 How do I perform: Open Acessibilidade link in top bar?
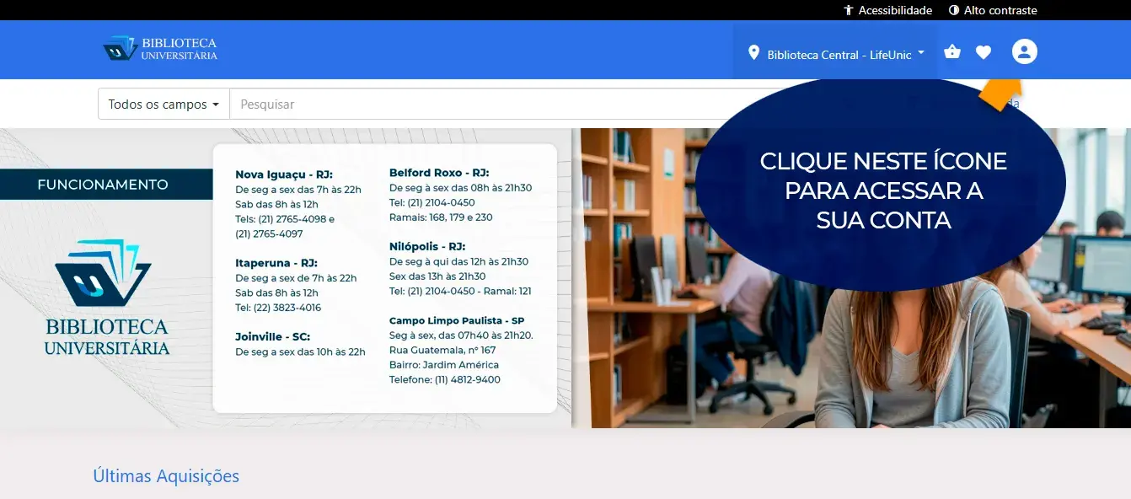(x=888, y=10)
